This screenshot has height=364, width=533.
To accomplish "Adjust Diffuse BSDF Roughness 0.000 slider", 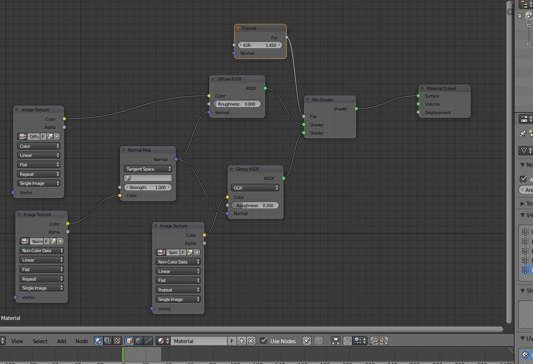I will point(237,104).
